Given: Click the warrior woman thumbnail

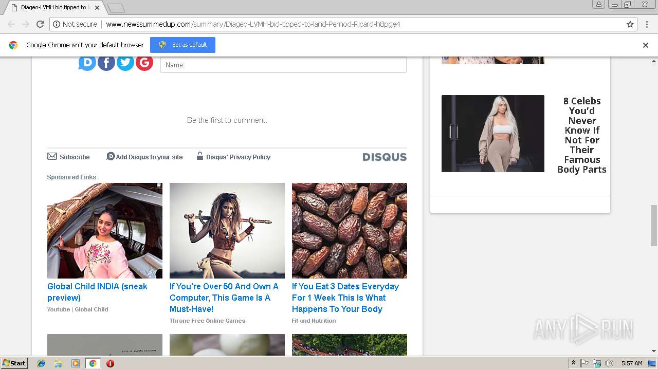Looking at the screenshot, I should point(227,231).
